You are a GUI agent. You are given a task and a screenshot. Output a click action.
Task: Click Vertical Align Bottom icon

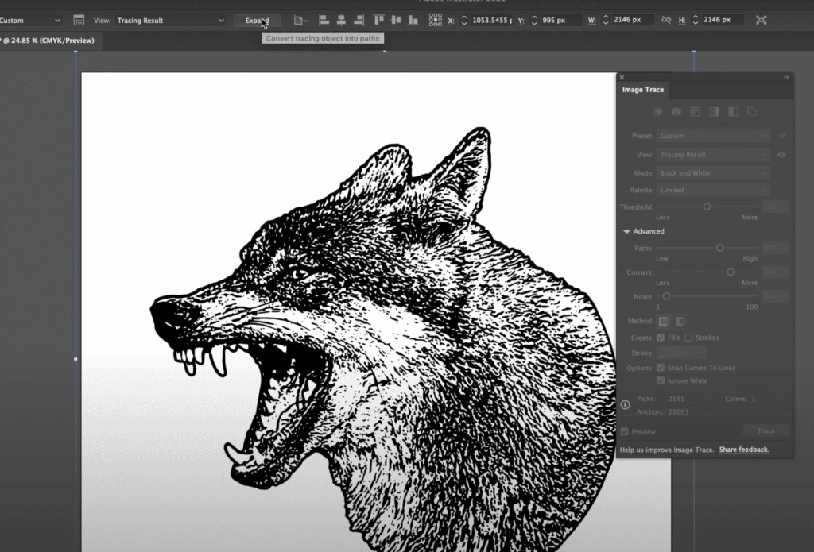(413, 20)
